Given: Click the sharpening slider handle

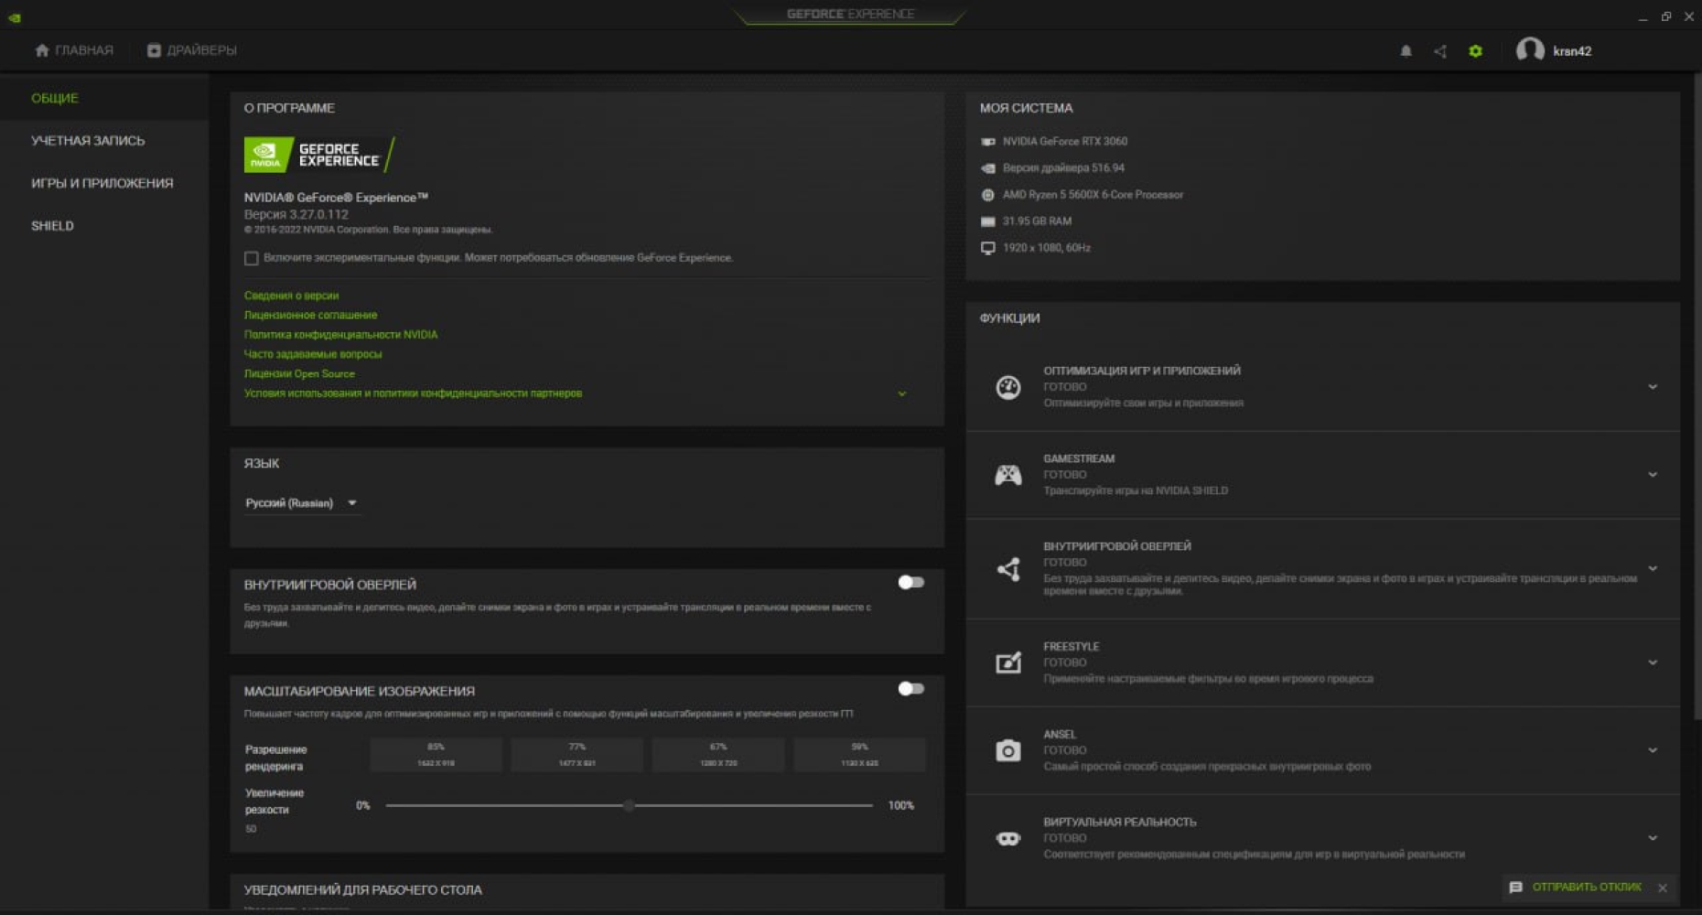Looking at the screenshot, I should pos(629,806).
